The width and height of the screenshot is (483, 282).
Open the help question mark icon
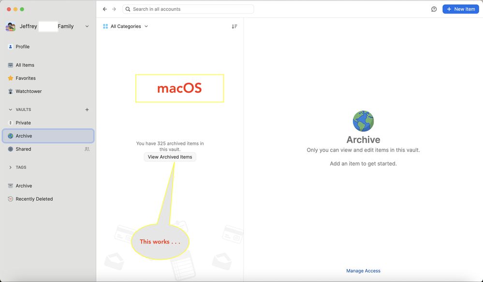click(x=434, y=9)
